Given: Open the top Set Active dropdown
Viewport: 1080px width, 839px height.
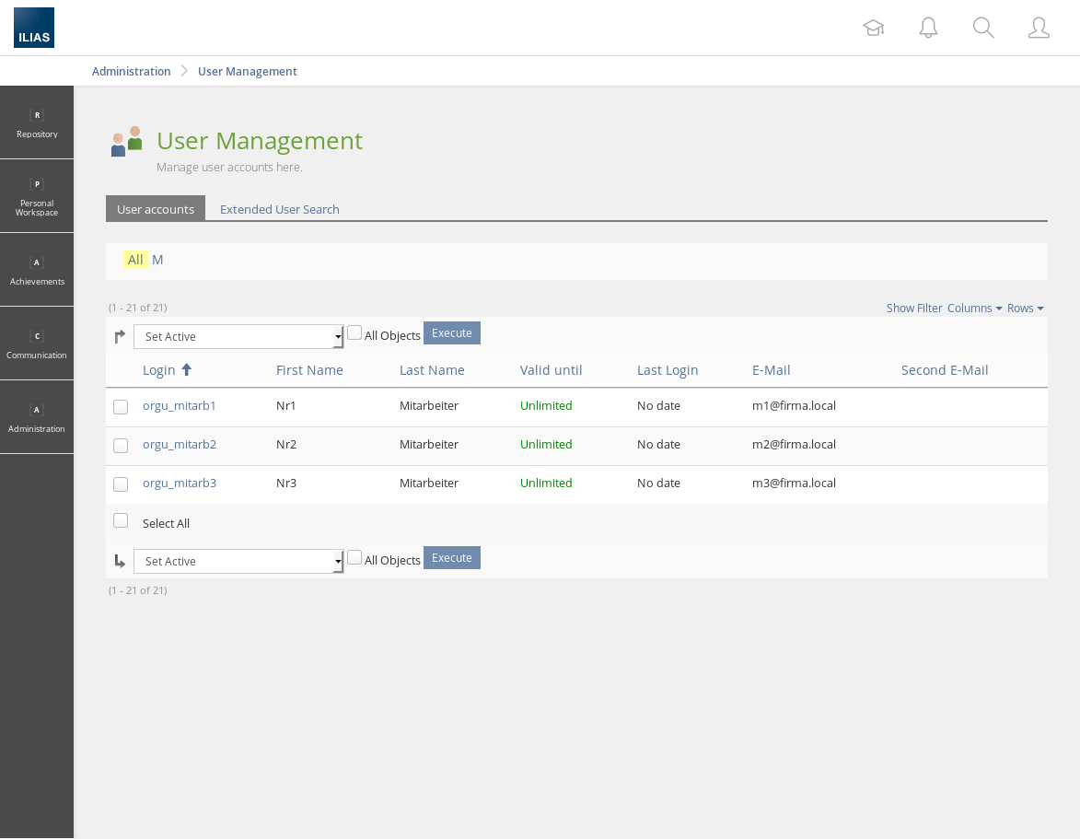Looking at the screenshot, I should (x=238, y=337).
